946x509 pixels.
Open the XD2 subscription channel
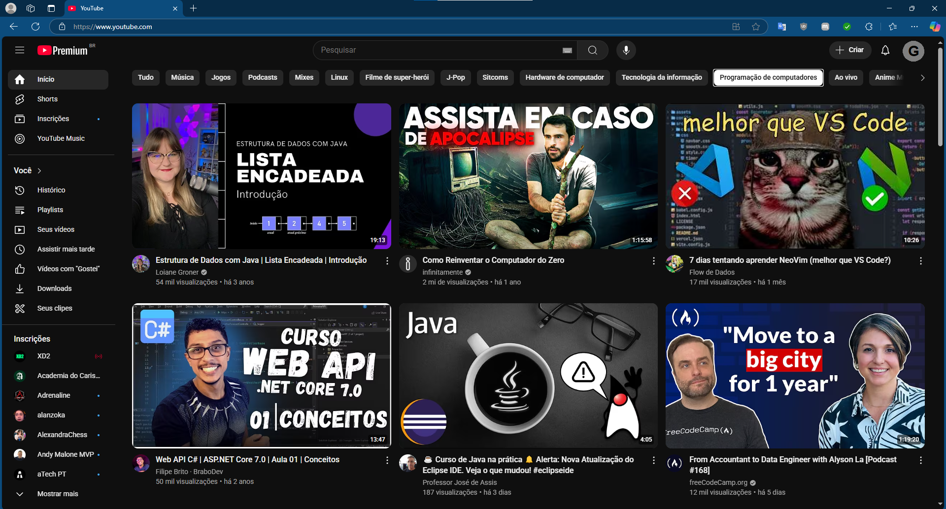[x=58, y=356]
